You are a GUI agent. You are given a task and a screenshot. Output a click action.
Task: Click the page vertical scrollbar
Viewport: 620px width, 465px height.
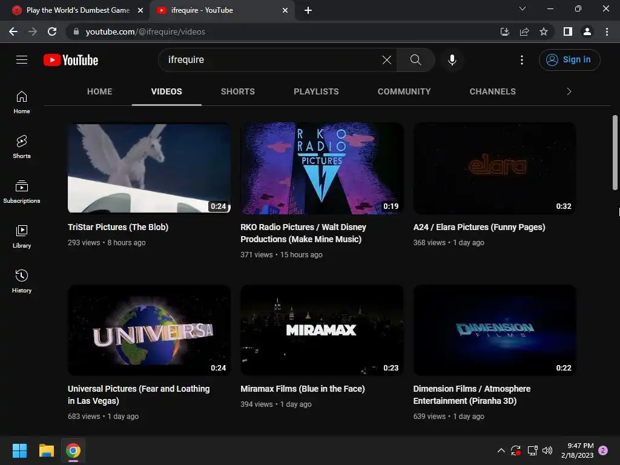click(x=615, y=152)
